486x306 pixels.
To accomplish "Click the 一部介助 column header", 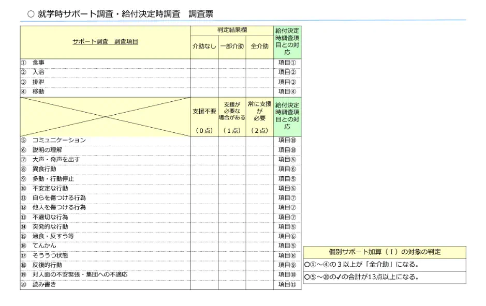I will tap(232, 47).
